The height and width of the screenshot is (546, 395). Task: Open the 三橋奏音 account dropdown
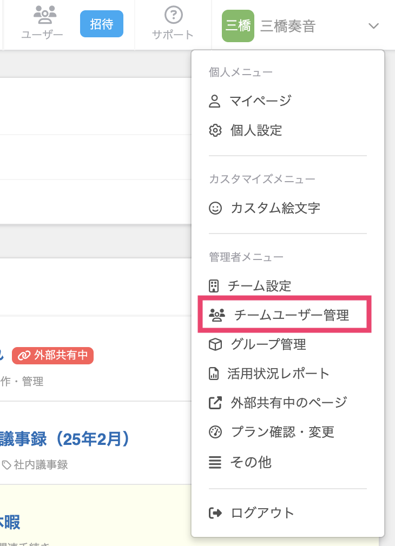[287, 26]
